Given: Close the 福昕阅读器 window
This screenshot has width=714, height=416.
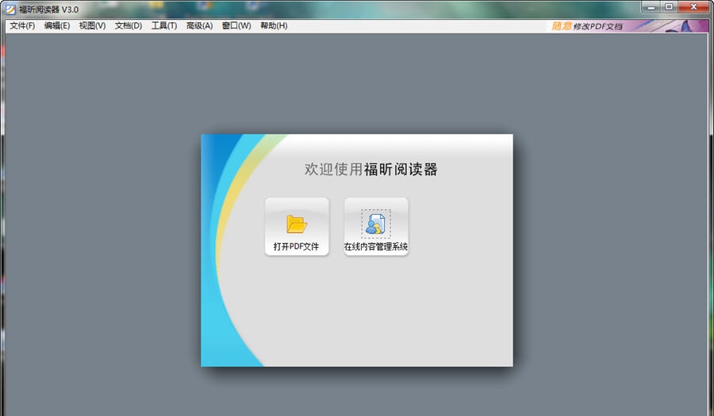Looking at the screenshot, I should (x=693, y=7).
